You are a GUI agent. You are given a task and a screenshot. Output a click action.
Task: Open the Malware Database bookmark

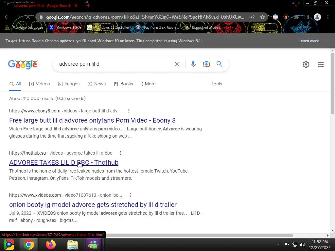coord(24,27)
